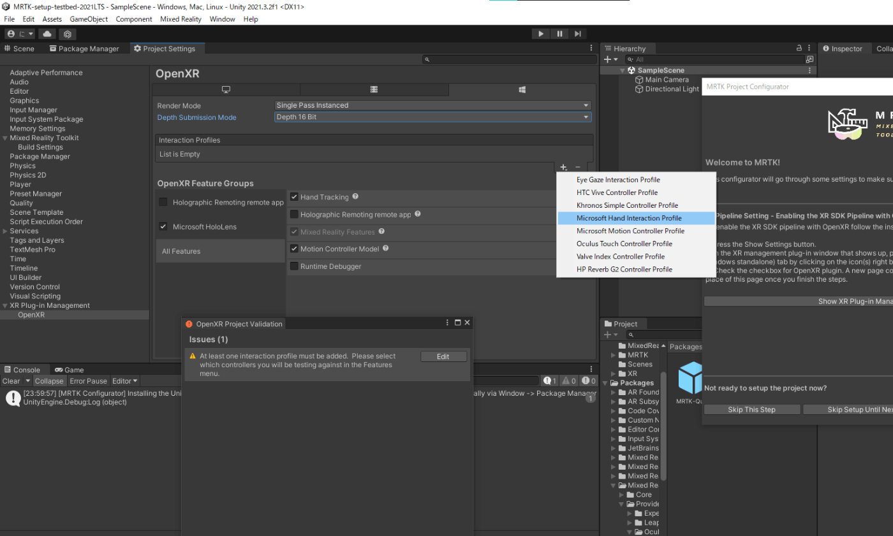Screen dimensions: 893x536
Task: Open the Hierarchy panel kebab menu
Action: click(x=810, y=48)
